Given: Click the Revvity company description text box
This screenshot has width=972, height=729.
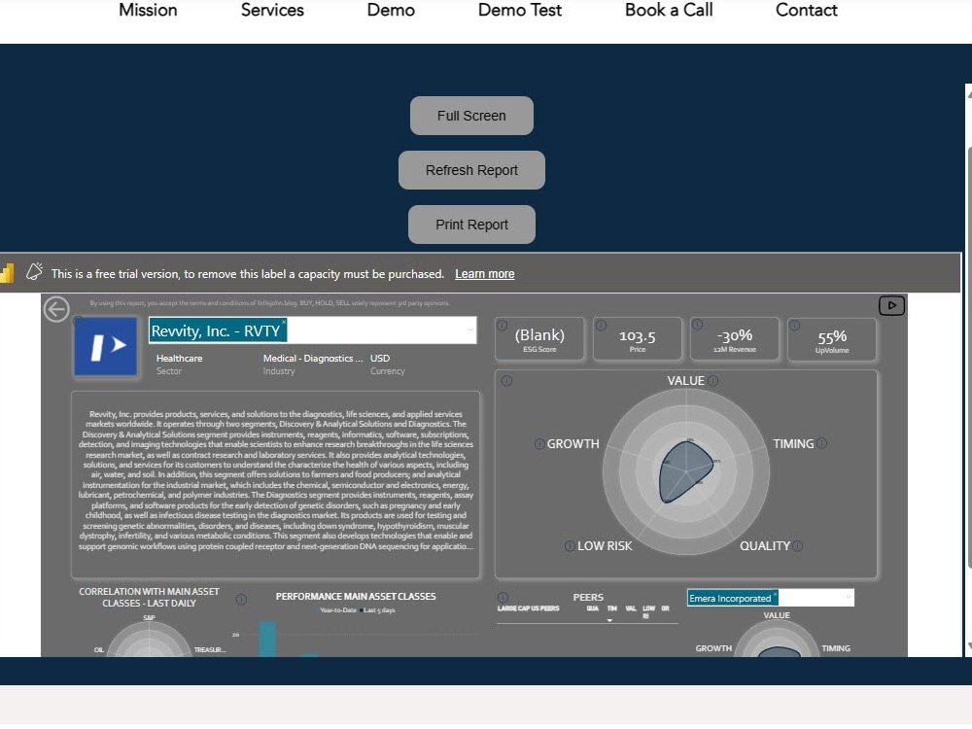Looking at the screenshot, I should [276, 485].
